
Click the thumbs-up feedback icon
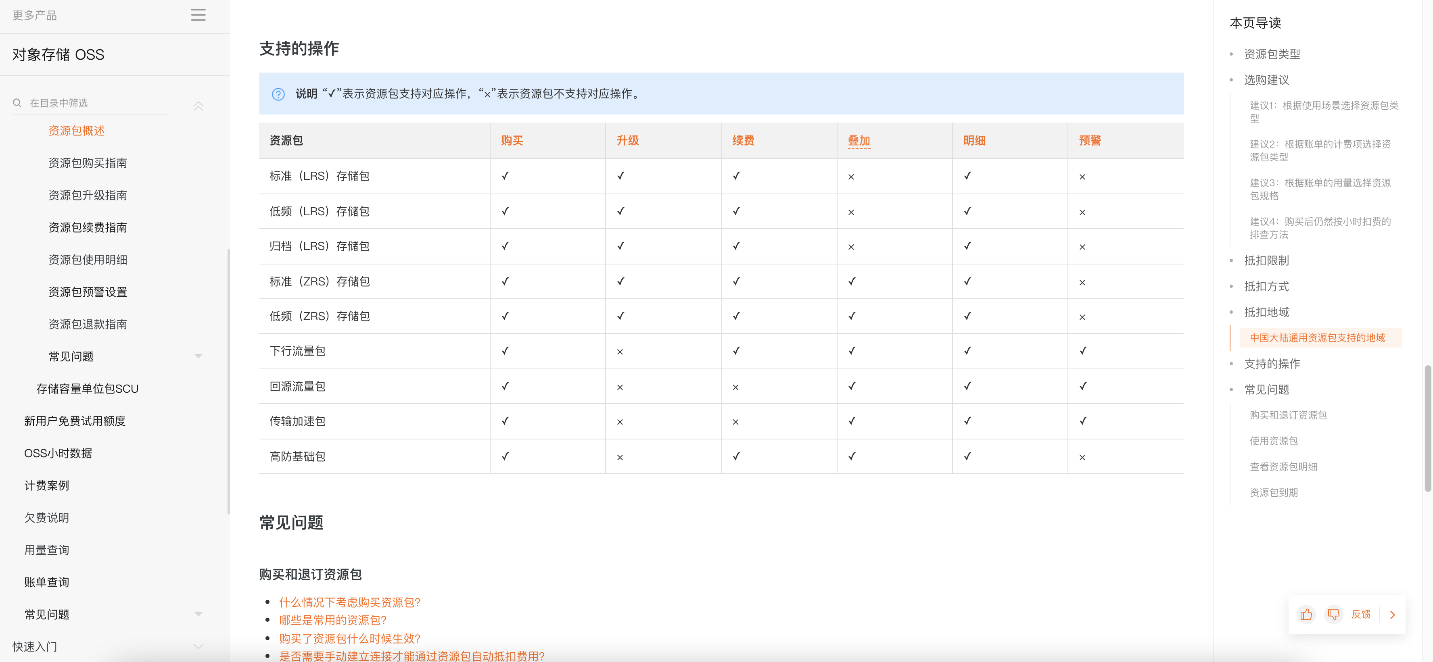point(1306,614)
